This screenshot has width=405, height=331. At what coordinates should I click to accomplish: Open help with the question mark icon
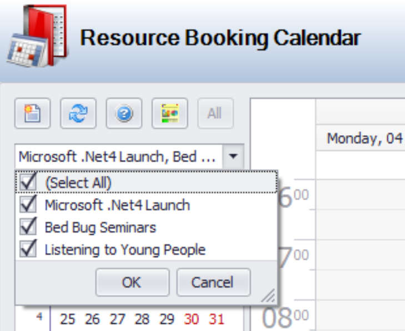click(124, 113)
